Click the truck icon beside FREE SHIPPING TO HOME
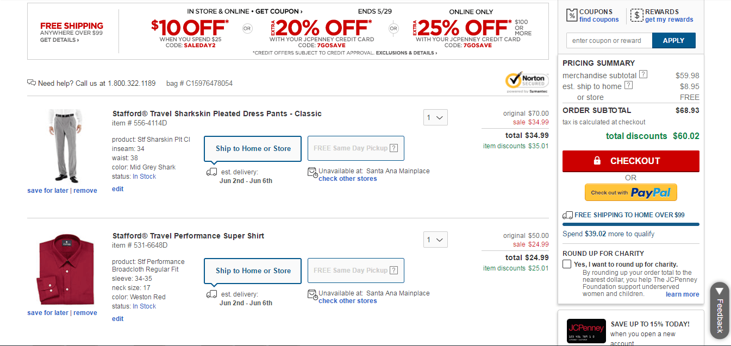Viewport: 731px width, 346px height. [568, 215]
